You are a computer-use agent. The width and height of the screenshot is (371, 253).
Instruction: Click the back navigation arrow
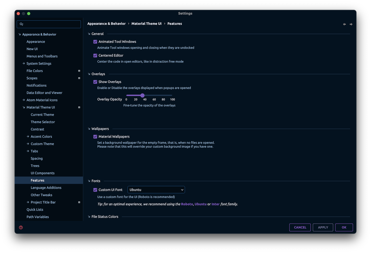click(344, 24)
